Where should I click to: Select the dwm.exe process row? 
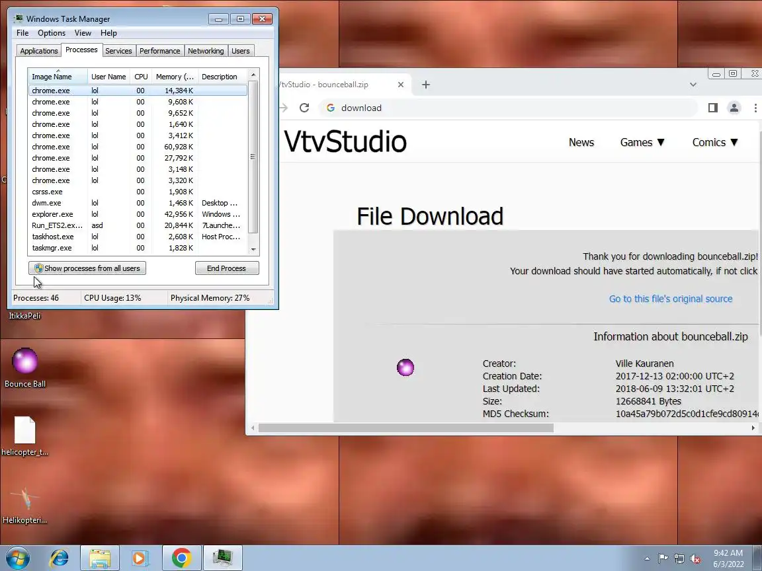(138, 203)
